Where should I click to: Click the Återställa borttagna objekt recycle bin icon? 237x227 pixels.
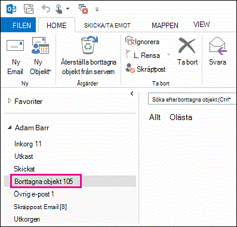(x=89, y=45)
